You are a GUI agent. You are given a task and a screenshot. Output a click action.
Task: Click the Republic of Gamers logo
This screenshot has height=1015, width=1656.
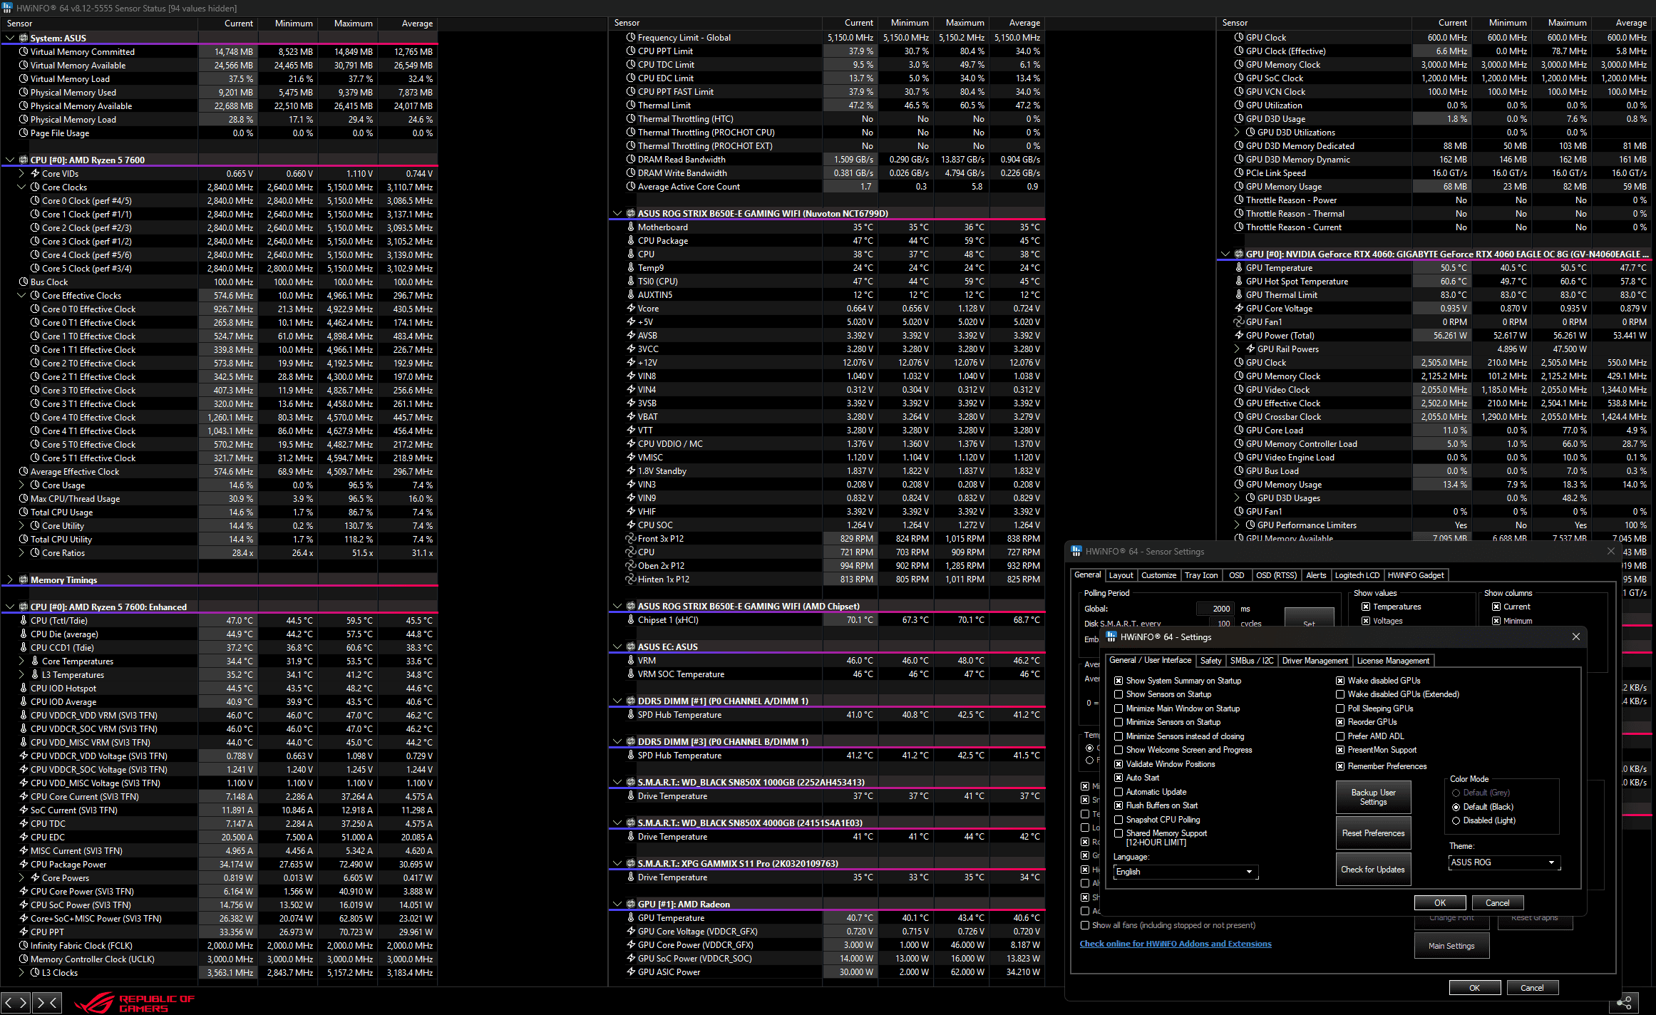coord(134,1003)
